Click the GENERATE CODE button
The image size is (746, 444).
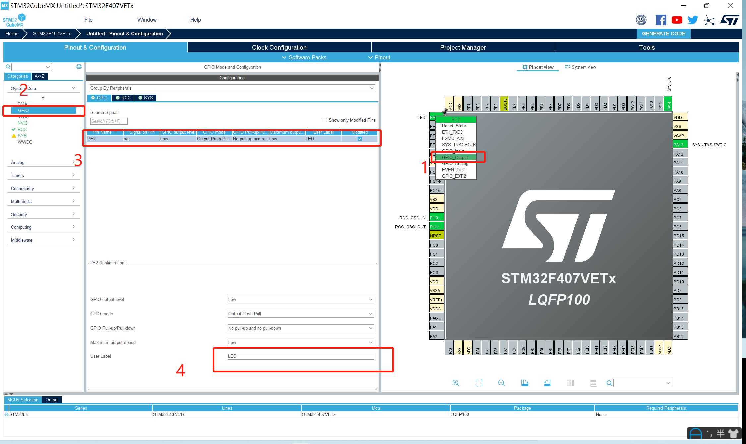click(663, 33)
